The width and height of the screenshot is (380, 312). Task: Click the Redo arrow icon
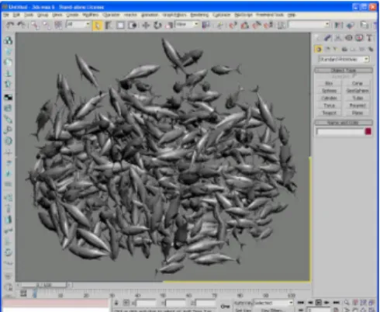point(22,25)
